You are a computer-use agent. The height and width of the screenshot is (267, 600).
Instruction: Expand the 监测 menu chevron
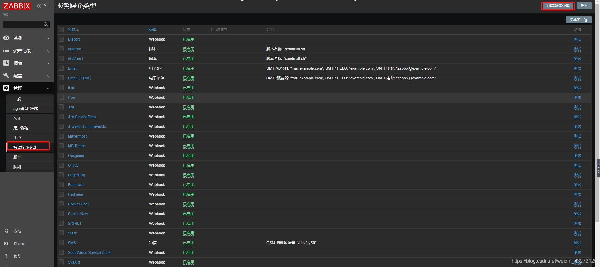point(48,38)
